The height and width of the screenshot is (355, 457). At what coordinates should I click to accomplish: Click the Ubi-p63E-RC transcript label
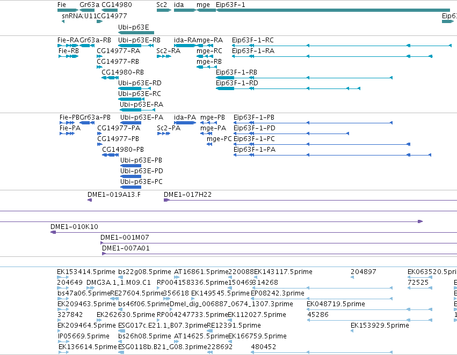tap(140, 94)
